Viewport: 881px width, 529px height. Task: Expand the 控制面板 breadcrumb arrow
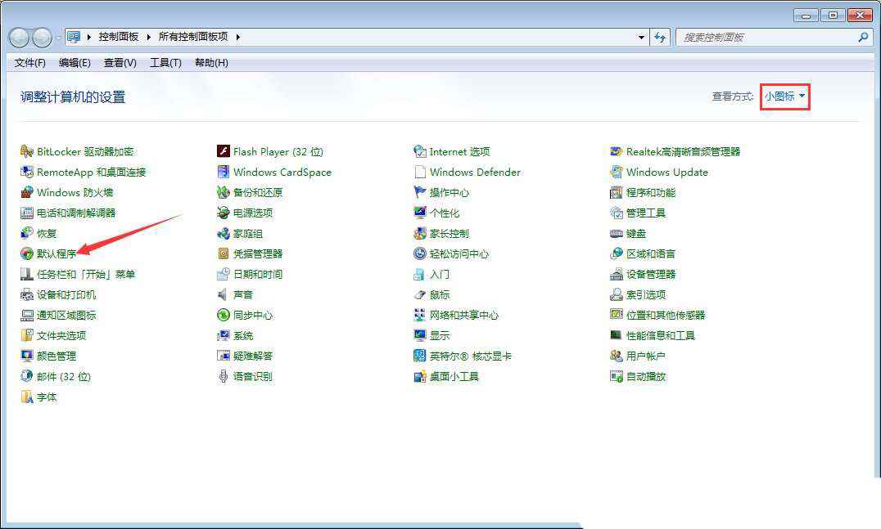click(147, 37)
